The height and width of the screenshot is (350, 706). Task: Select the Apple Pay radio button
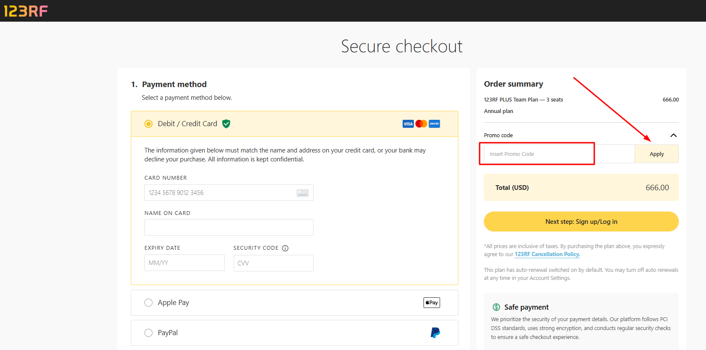click(x=148, y=303)
